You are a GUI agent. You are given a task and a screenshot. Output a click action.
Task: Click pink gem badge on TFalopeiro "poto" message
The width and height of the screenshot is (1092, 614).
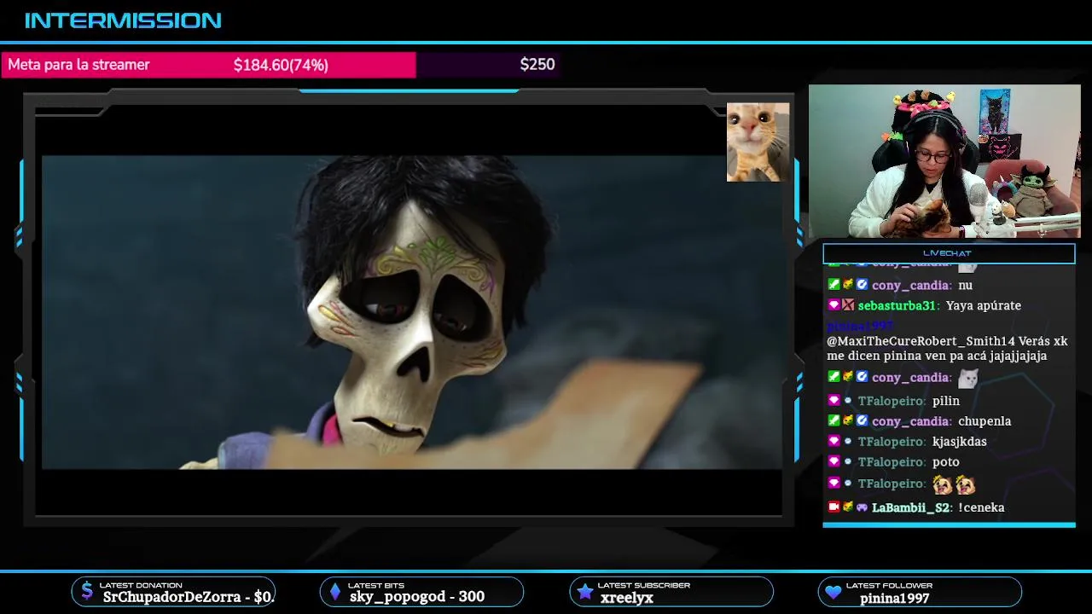point(834,461)
